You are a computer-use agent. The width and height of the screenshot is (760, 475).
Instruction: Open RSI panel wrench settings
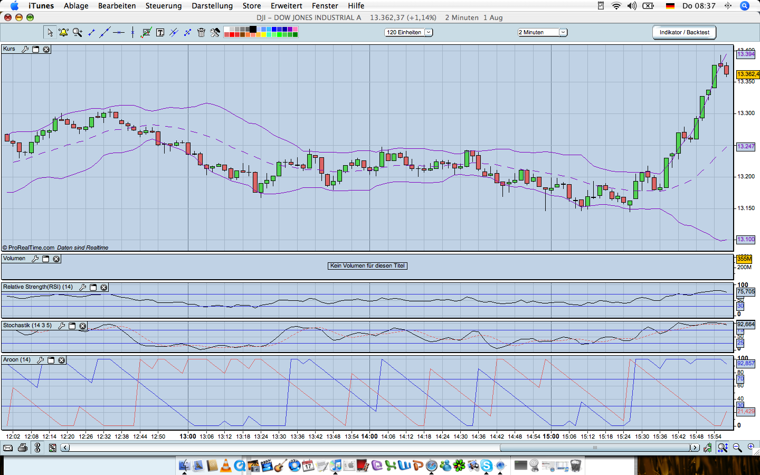[82, 287]
